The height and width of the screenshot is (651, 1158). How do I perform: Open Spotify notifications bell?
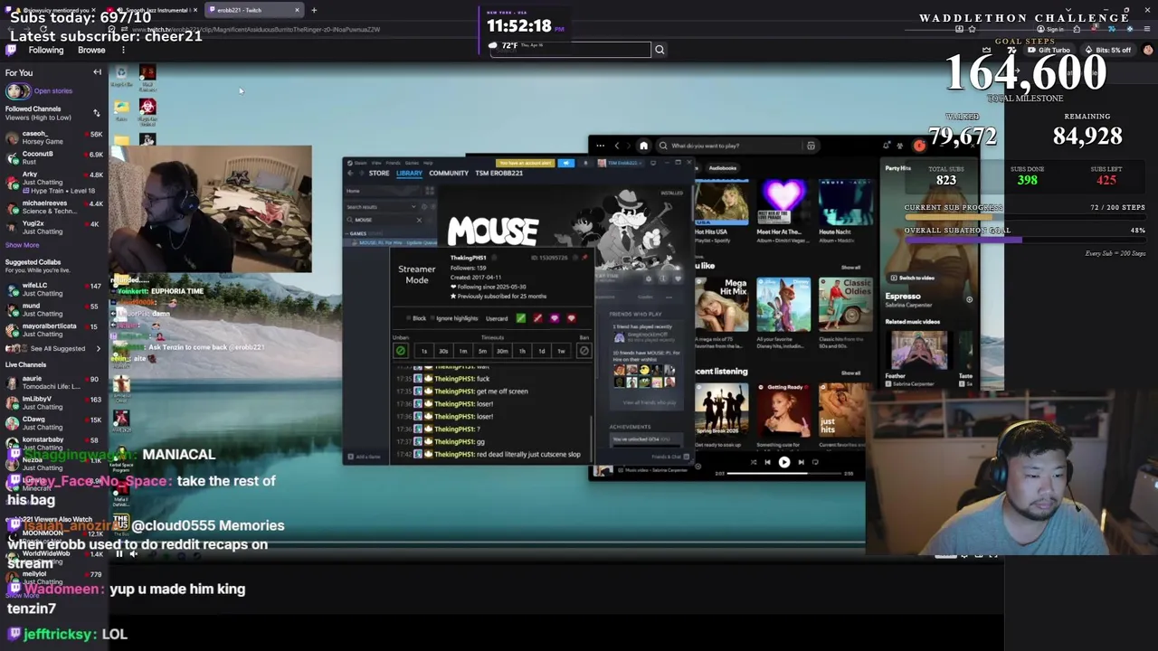[x=887, y=146]
